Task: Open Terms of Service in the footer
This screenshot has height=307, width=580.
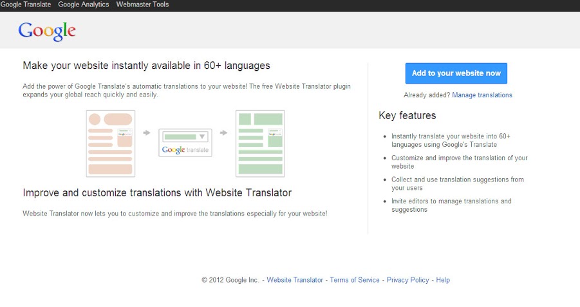Action: coord(355,280)
